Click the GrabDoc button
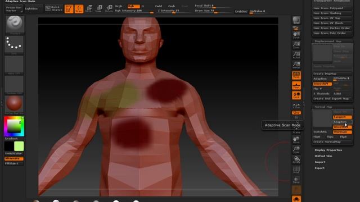The width and height of the screenshot is (360, 202). pyautogui.click(x=241, y=11)
